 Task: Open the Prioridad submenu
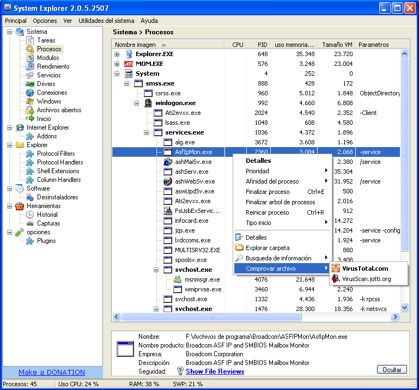(x=283, y=171)
